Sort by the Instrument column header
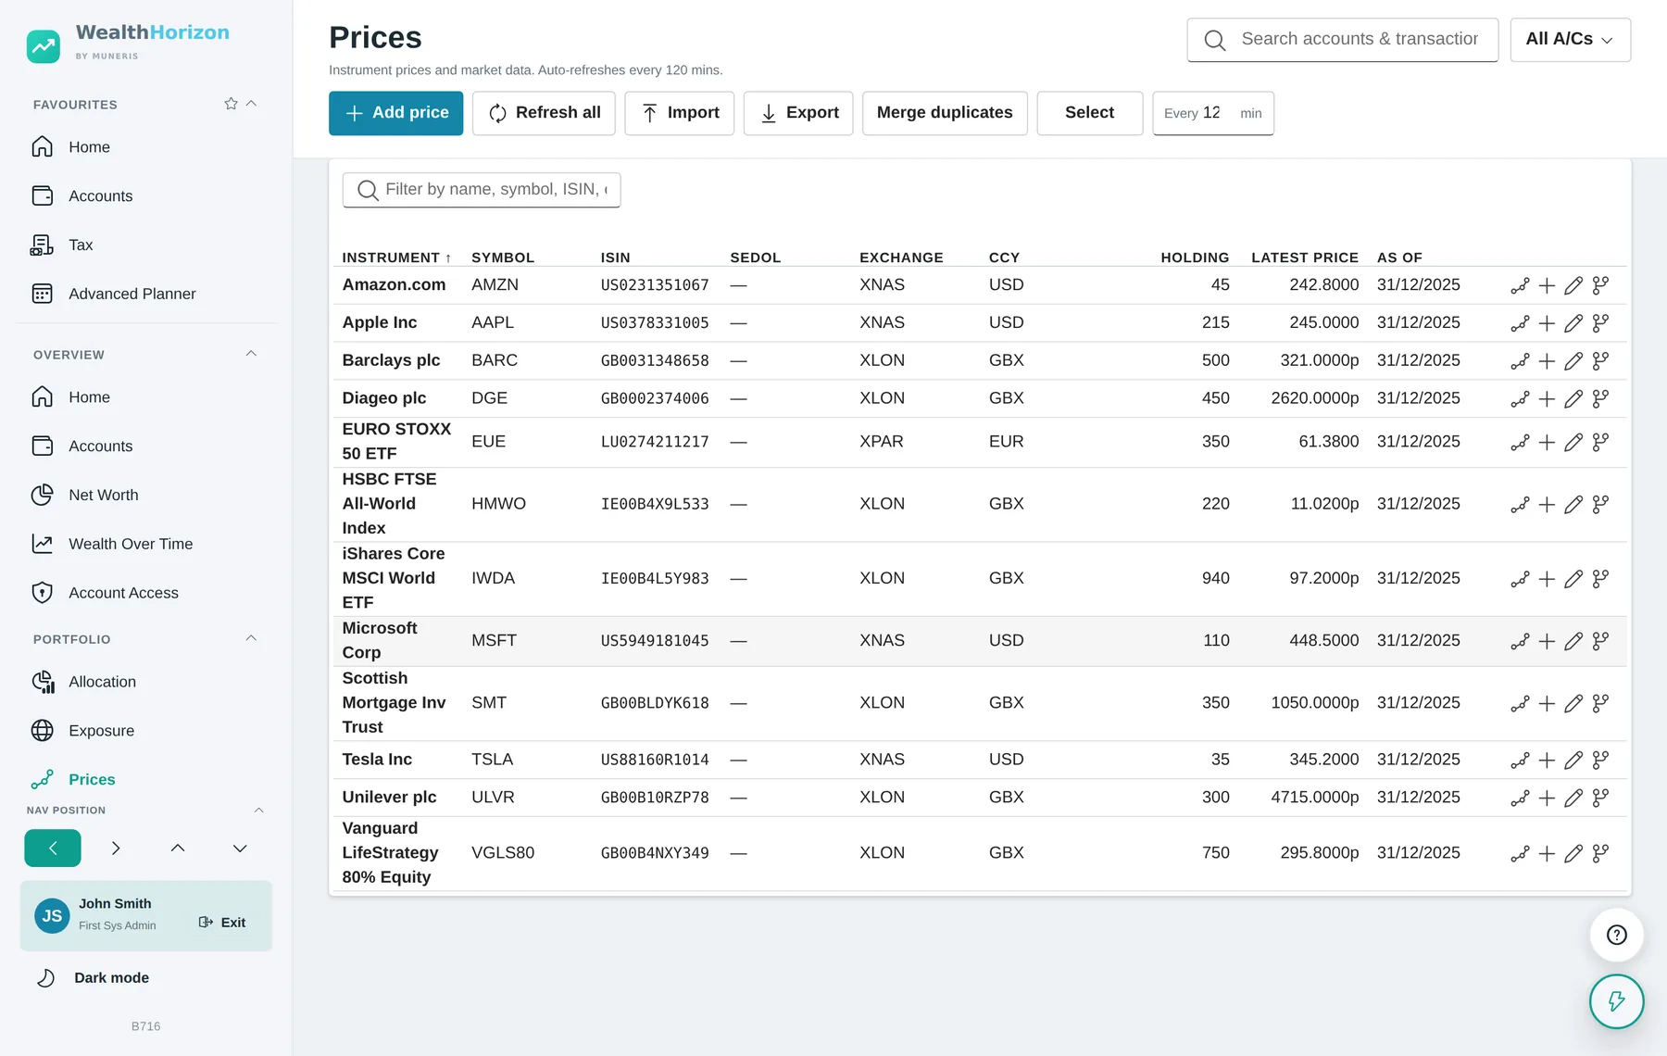 tap(396, 258)
